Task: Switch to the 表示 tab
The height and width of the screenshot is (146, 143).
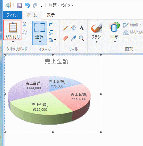Action: pos(51,15)
